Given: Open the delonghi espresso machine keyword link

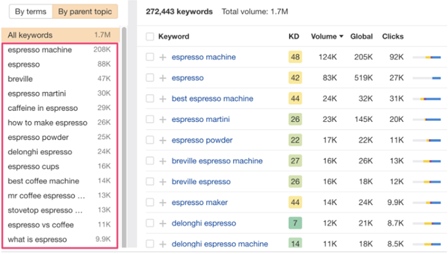Looking at the screenshot, I should coord(220,244).
